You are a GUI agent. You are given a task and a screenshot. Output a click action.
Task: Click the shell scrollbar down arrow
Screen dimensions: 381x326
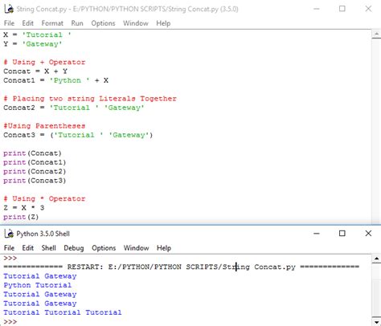tap(376, 322)
